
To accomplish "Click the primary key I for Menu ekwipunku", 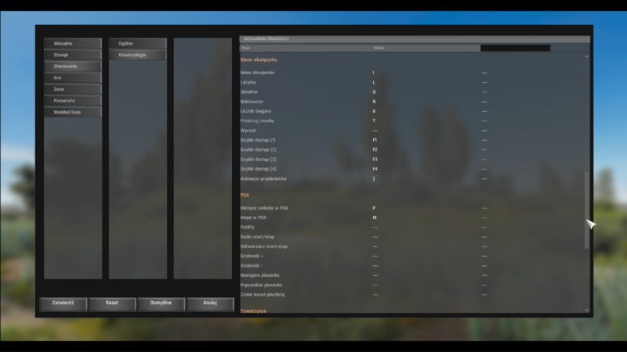I will 374,73.
